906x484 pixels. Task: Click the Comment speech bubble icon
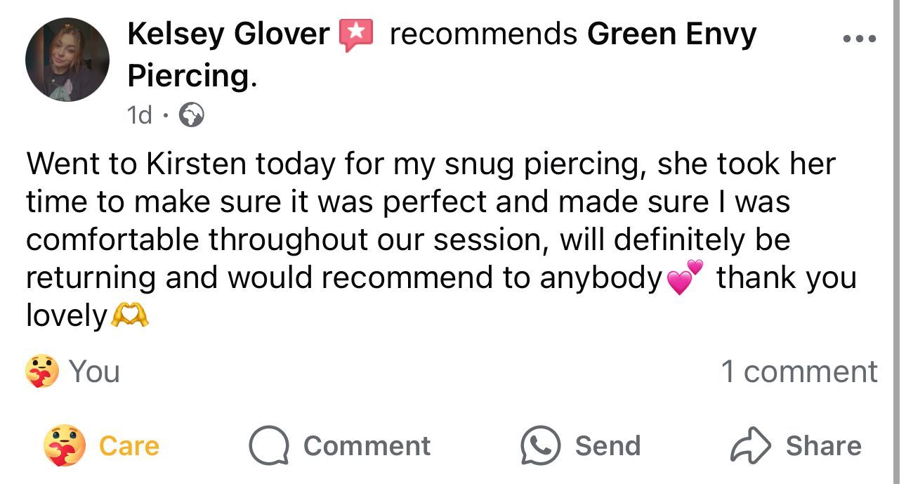coord(268,446)
